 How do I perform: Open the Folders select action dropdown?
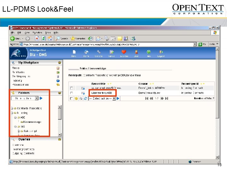coord(37,98)
